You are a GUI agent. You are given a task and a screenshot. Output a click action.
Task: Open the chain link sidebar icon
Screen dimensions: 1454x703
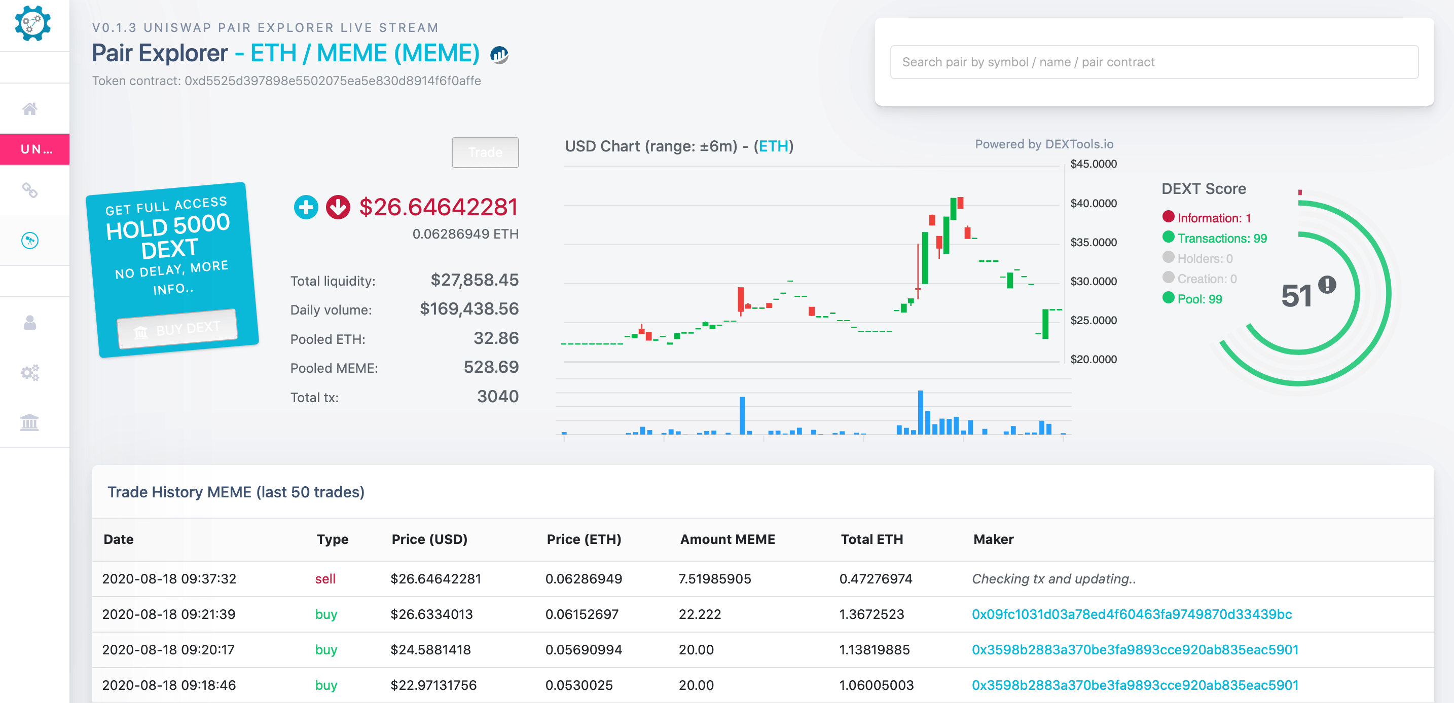click(x=30, y=190)
